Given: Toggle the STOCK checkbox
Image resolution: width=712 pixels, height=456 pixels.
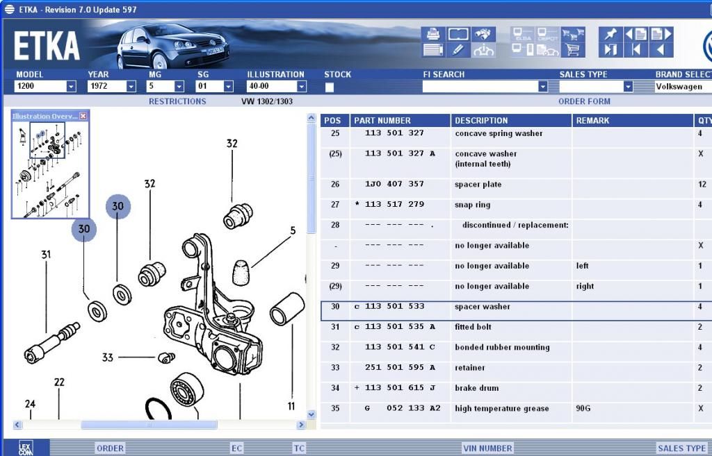Looking at the screenshot, I should point(330,87).
